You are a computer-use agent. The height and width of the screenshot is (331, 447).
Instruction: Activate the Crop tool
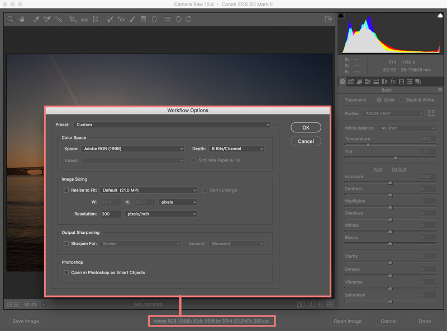(x=73, y=19)
